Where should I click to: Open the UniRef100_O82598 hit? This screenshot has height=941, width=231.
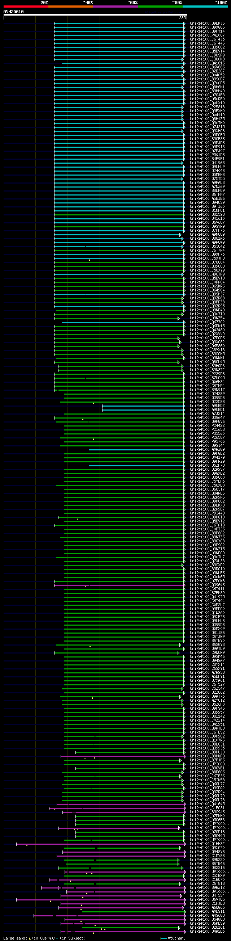[x=207, y=215]
